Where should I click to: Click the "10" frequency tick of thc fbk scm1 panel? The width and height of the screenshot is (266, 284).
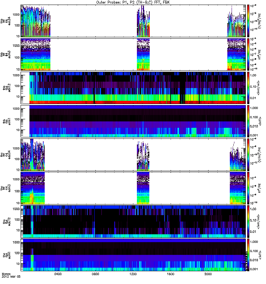click(x=18, y=264)
